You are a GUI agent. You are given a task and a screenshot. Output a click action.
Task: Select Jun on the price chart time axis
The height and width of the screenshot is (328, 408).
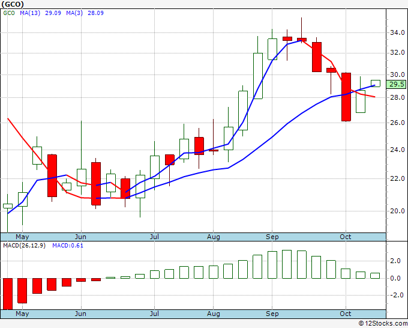coord(80,237)
